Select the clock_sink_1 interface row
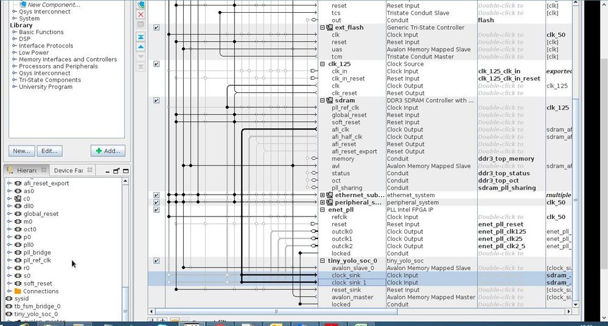 pos(360,283)
